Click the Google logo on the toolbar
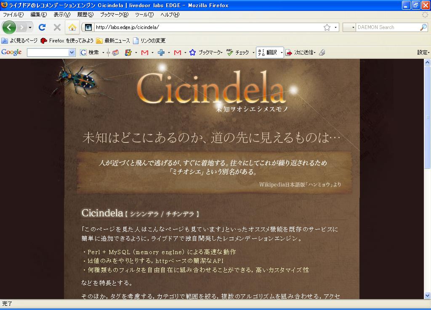Image resolution: width=431 pixels, height=310 pixels. 11,52
